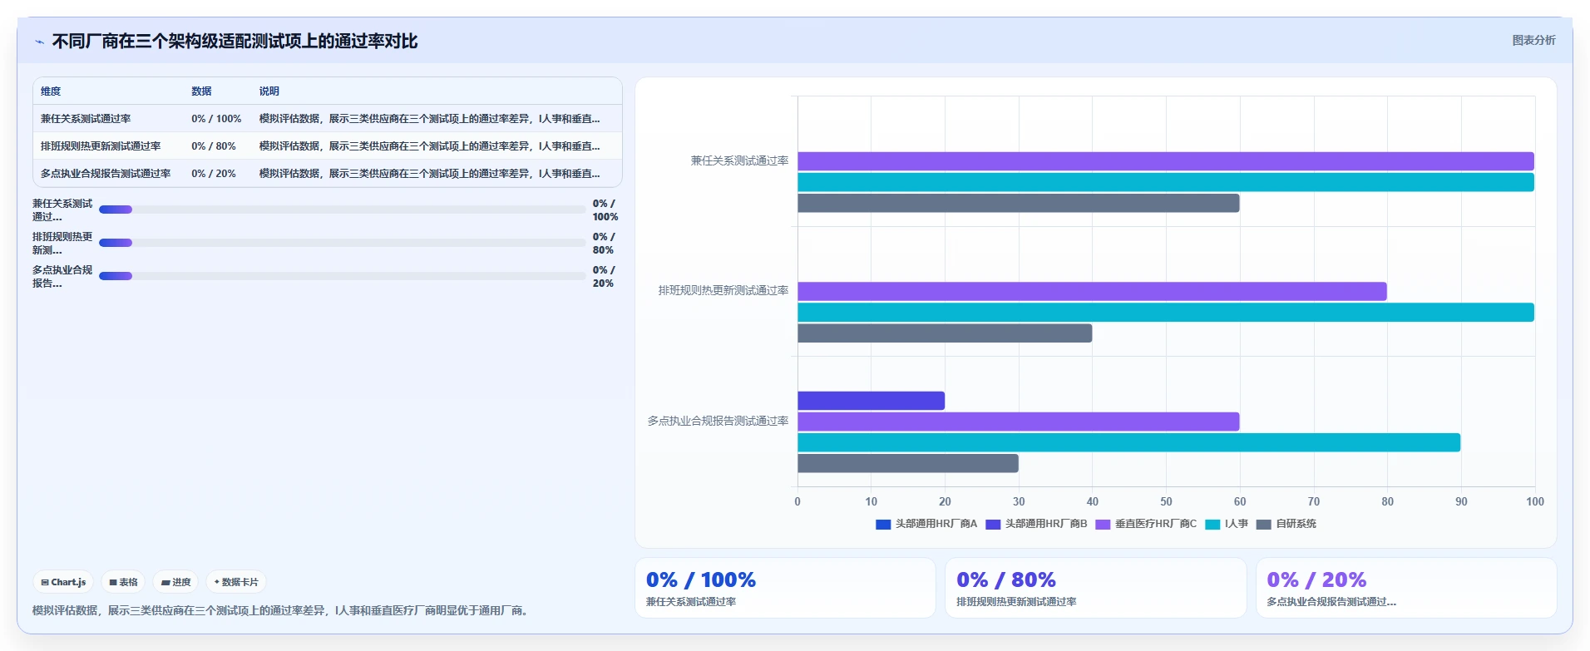1590x651 pixels.
Task: Click the grey 自研系统 legend swatch
Action: pos(1263,525)
